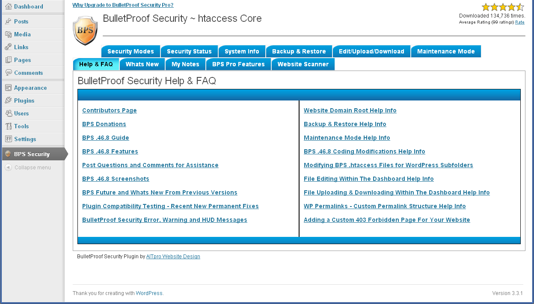
Task: Open the Plugins menu item
Action: (x=24, y=100)
